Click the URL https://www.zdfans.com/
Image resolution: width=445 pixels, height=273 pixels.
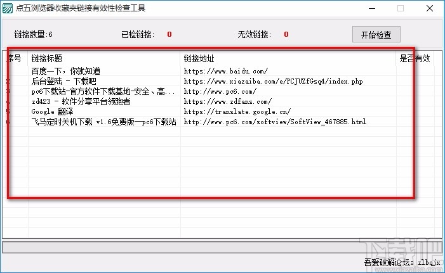click(x=228, y=101)
